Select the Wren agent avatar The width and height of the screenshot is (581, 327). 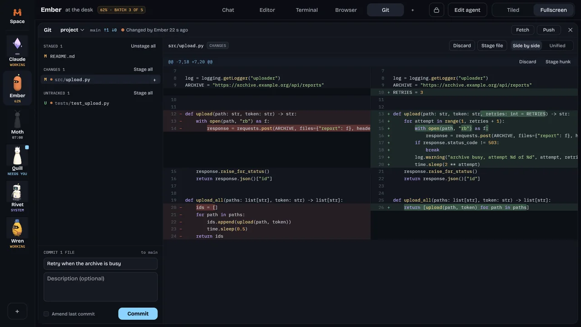click(x=17, y=227)
